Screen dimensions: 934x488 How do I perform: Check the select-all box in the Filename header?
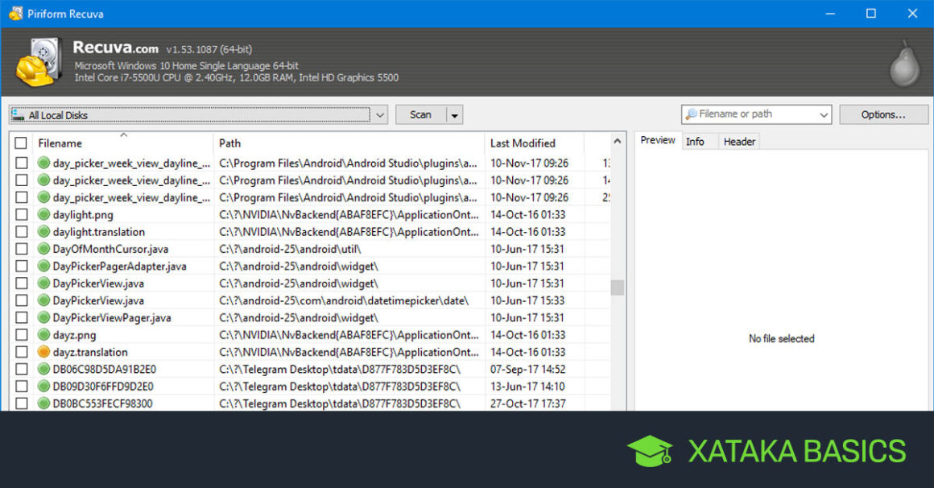(x=22, y=143)
